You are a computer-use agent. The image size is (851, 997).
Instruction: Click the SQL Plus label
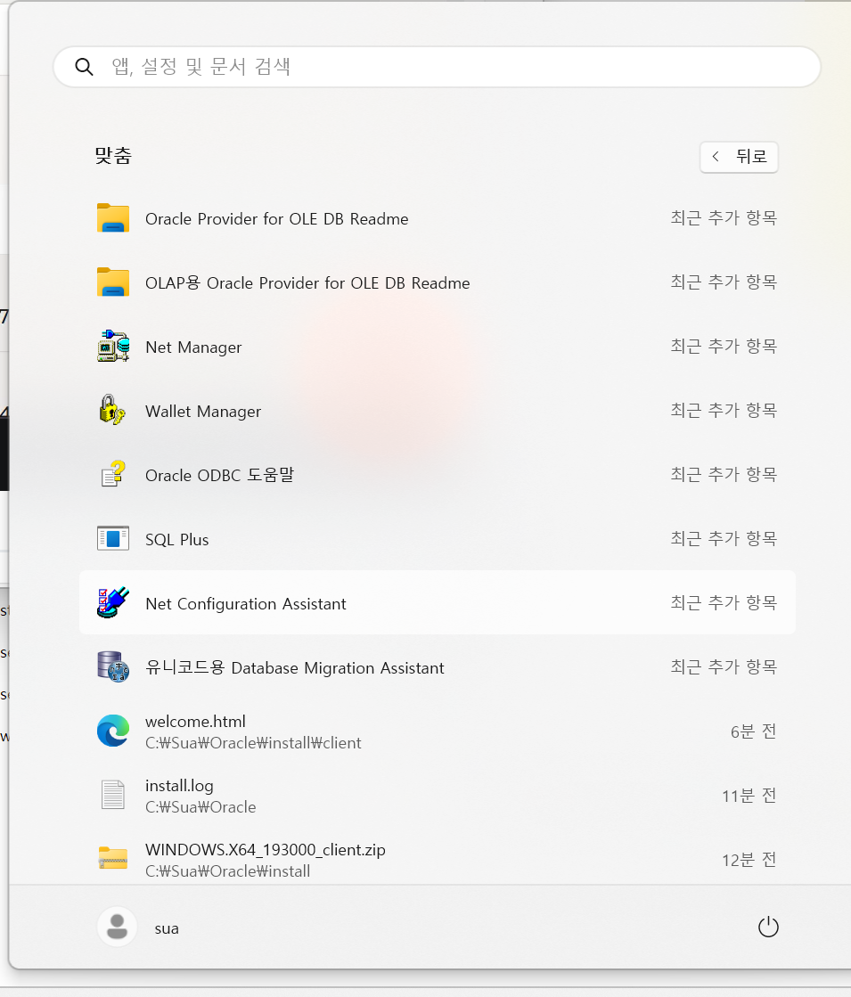(x=176, y=539)
